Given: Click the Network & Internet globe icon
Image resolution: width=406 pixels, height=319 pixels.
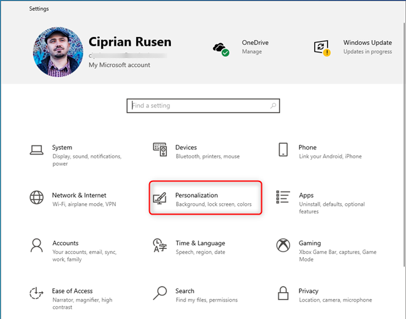Looking at the screenshot, I should pyautogui.click(x=36, y=198).
